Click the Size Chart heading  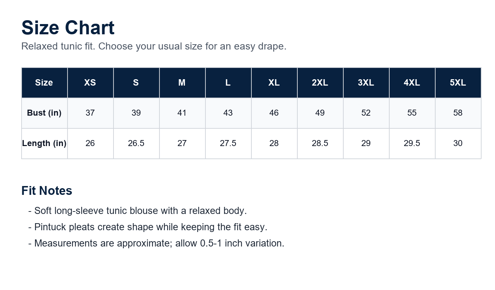68,28
